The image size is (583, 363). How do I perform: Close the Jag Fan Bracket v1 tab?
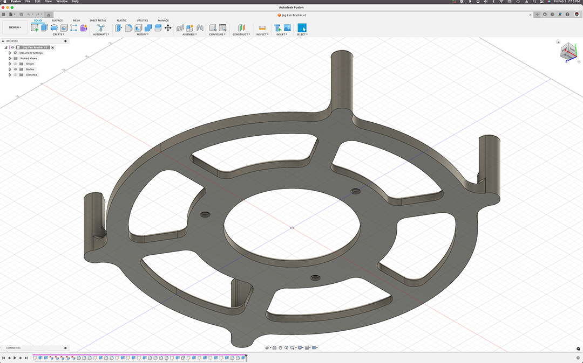(530, 15)
